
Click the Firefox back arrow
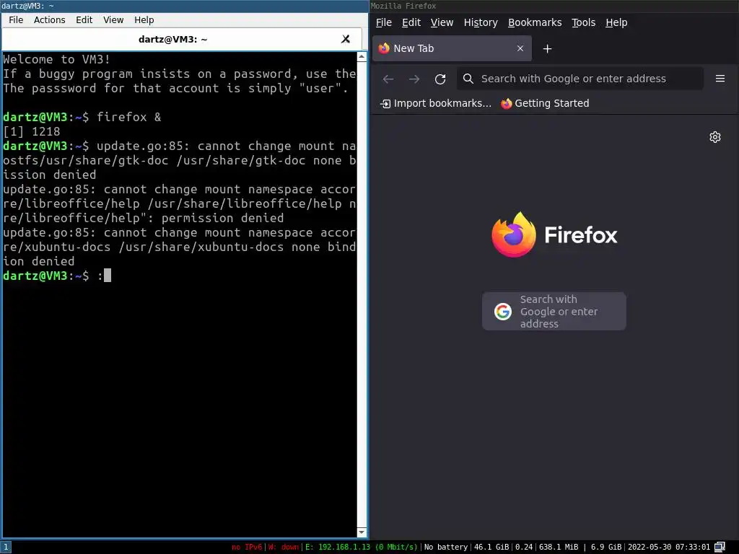(x=388, y=79)
